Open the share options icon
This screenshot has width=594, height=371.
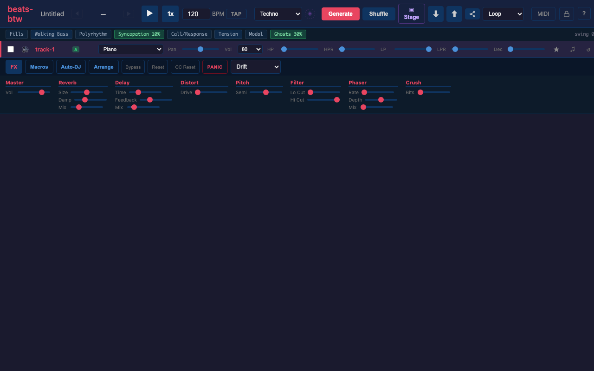(x=472, y=13)
